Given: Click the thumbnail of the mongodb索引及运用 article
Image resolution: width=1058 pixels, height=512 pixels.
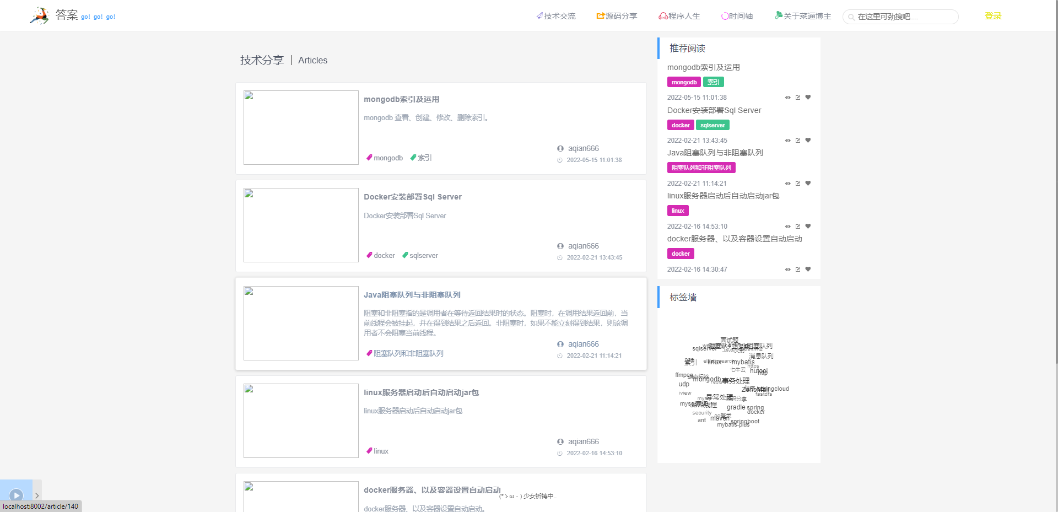Looking at the screenshot, I should point(301,127).
